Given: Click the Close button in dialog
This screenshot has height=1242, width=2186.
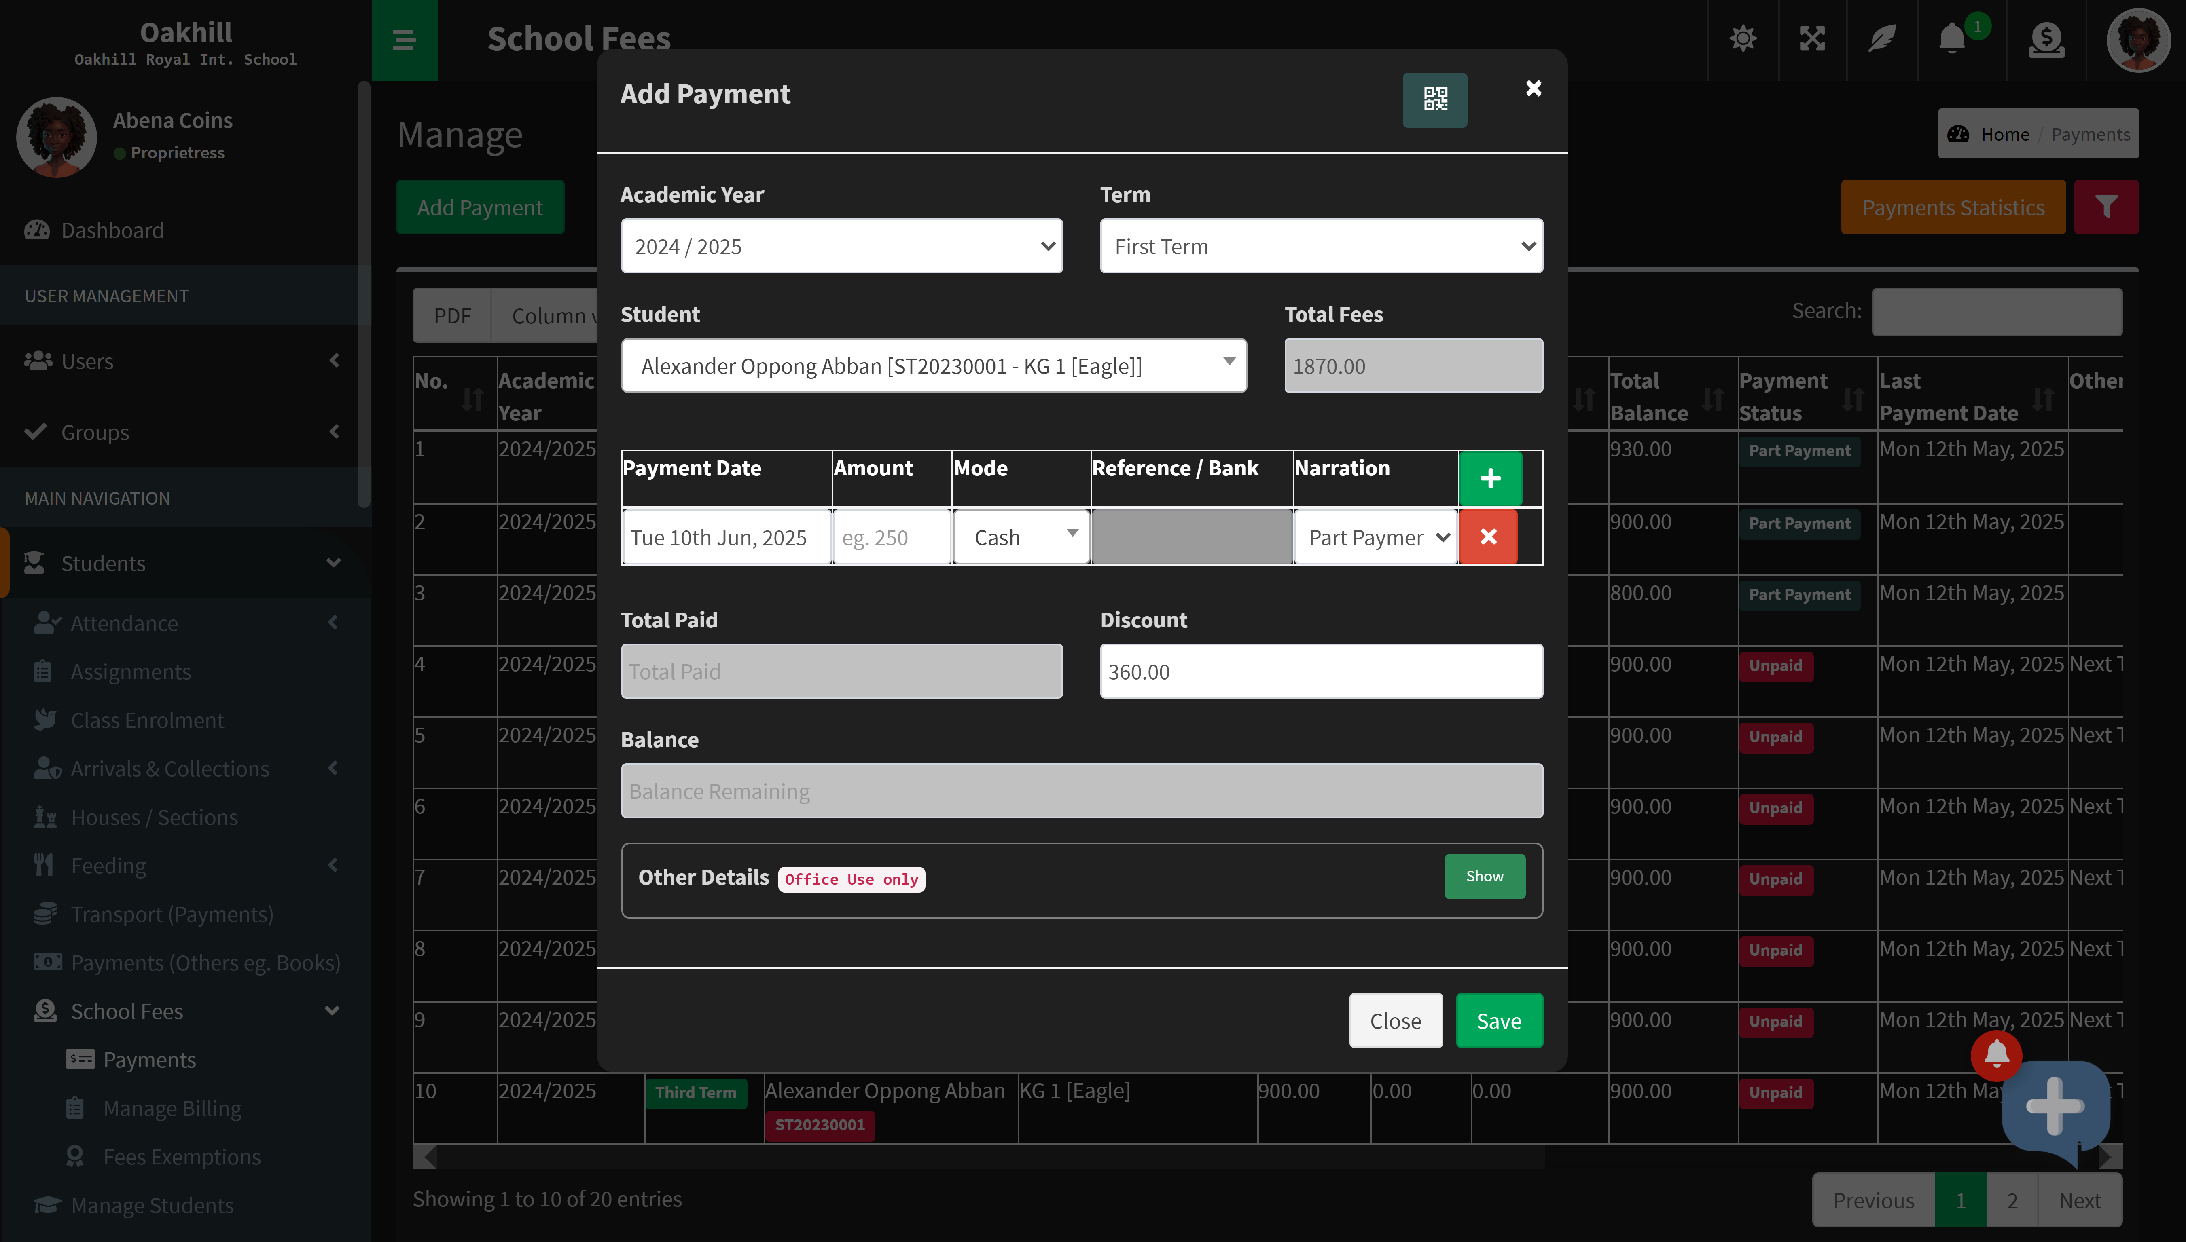Looking at the screenshot, I should (1395, 1020).
